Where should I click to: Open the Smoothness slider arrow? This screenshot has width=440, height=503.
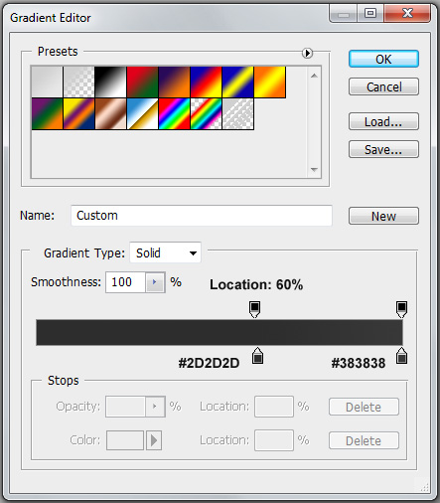coord(155,282)
